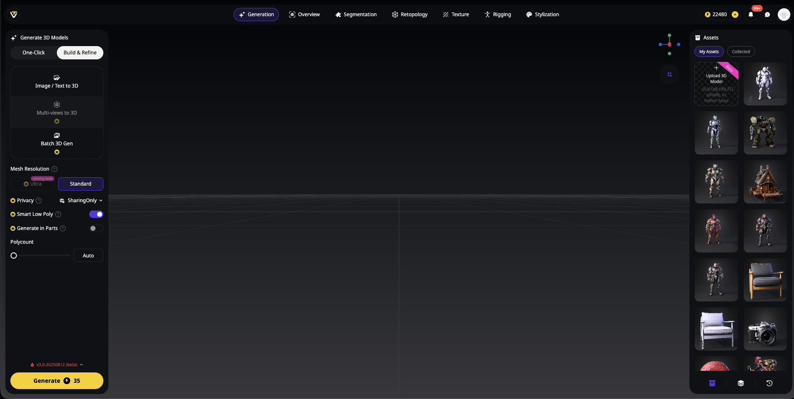
Task: Select Standard mesh resolution
Action: 81,184
